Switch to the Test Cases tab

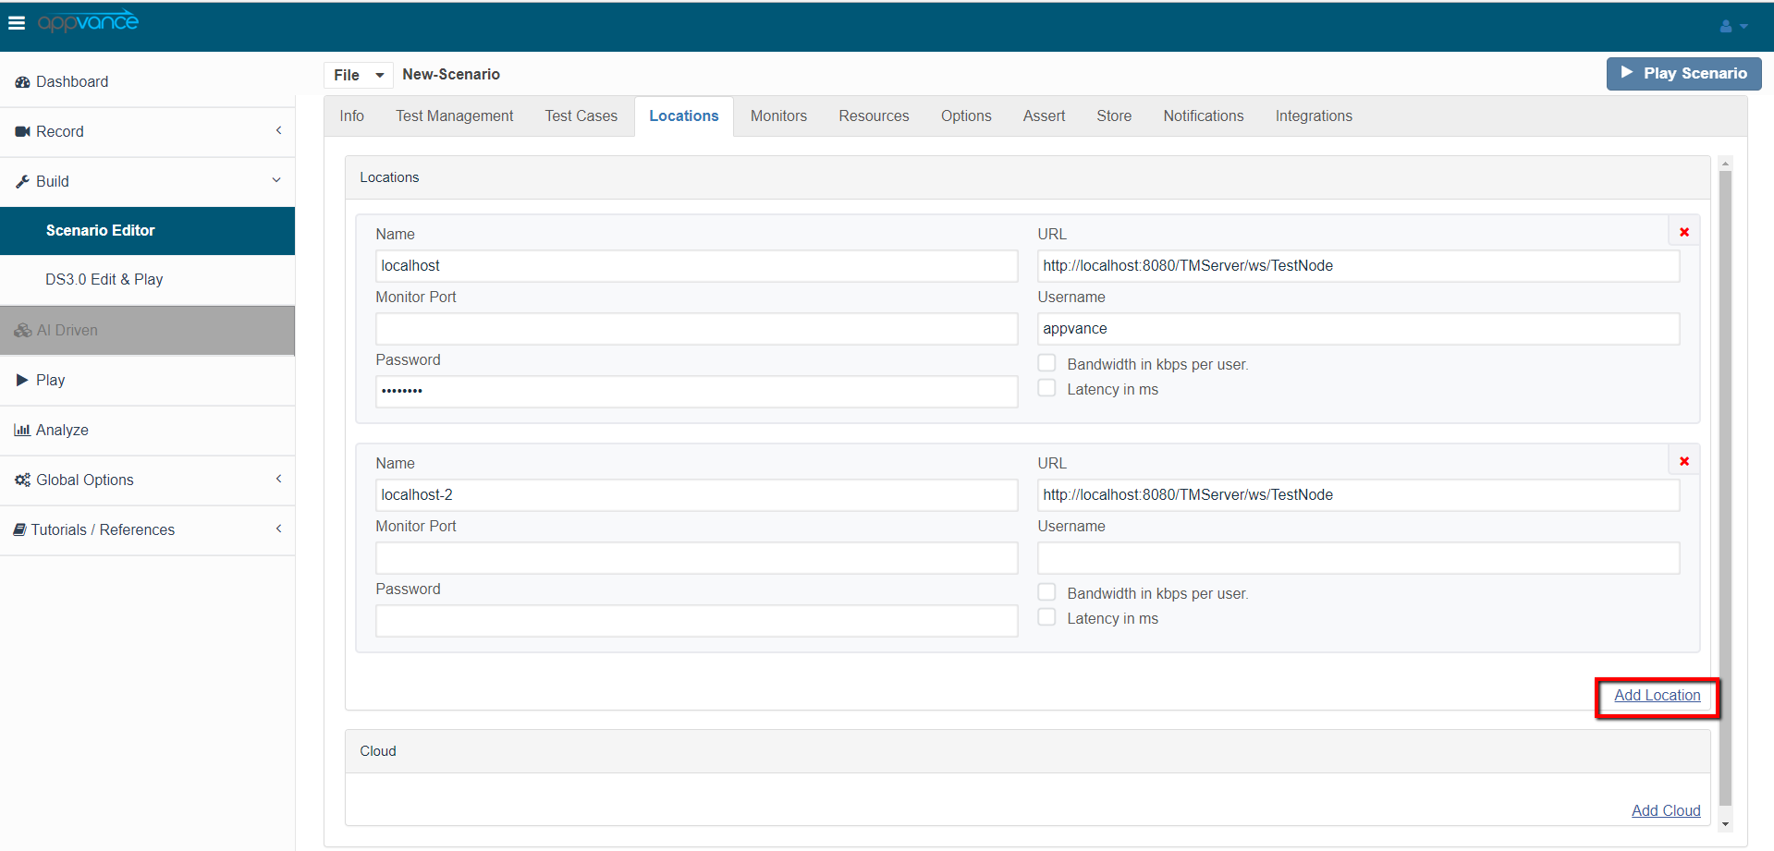pyautogui.click(x=581, y=116)
